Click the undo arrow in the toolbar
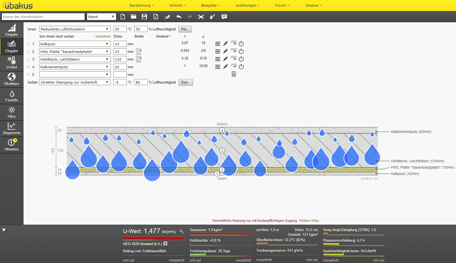The width and height of the screenshot is (456, 263). 179,17
